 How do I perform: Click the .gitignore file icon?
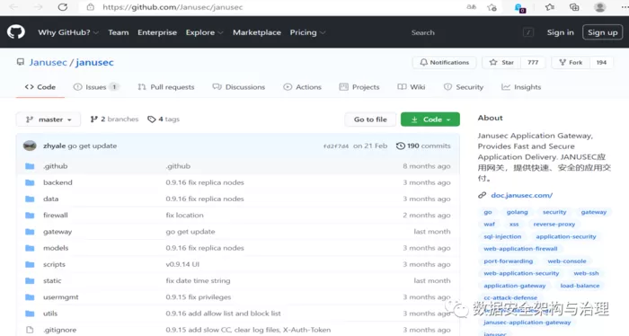(x=30, y=330)
